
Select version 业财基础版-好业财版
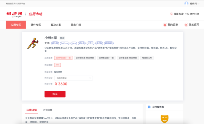coord(128,58)
